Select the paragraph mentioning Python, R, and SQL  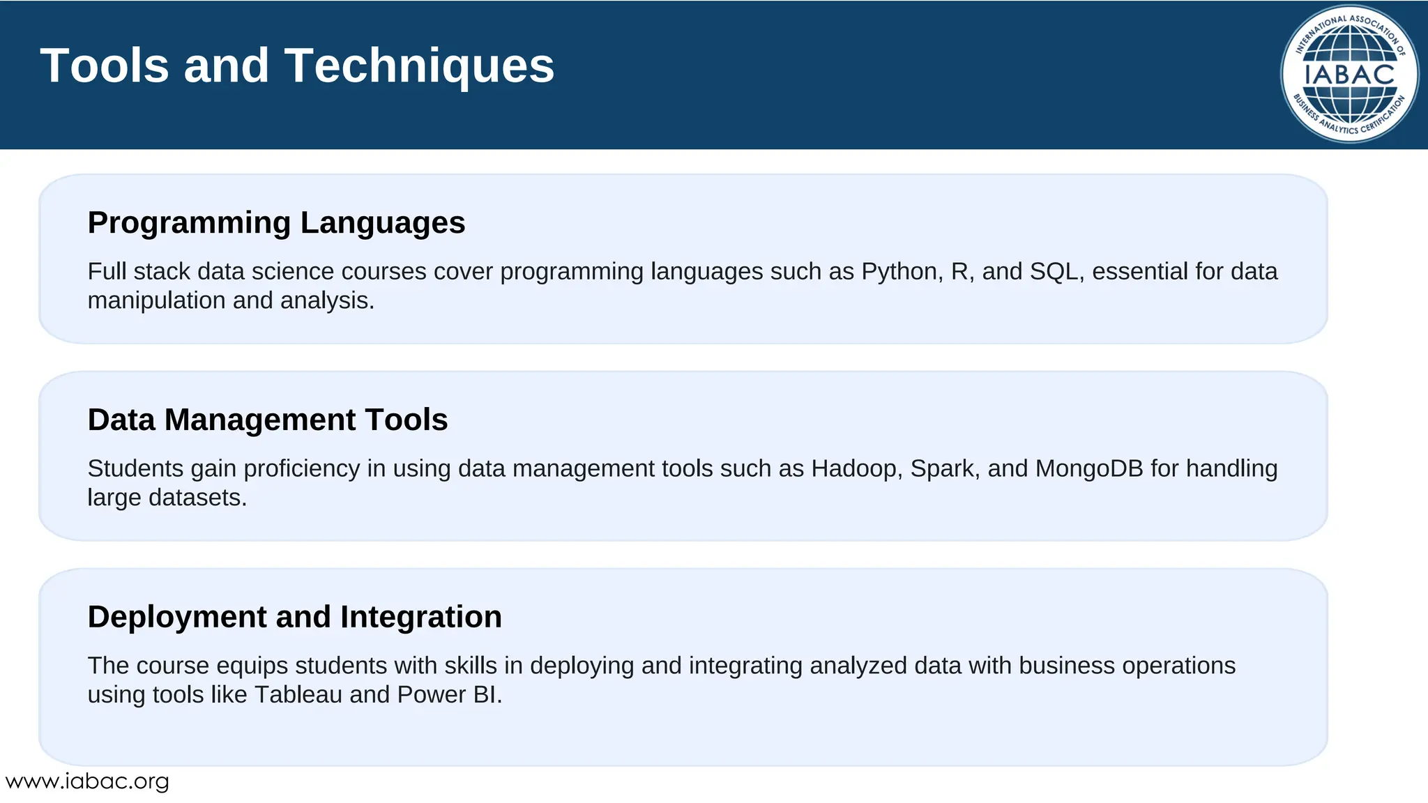(683, 286)
